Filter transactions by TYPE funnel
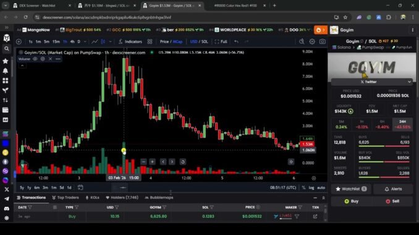Viewport: 419px width, 235px height. point(77,207)
